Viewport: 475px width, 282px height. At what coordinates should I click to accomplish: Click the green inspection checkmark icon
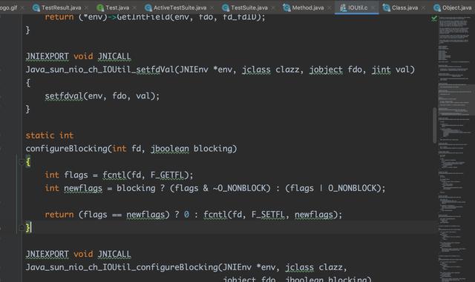click(434, 19)
